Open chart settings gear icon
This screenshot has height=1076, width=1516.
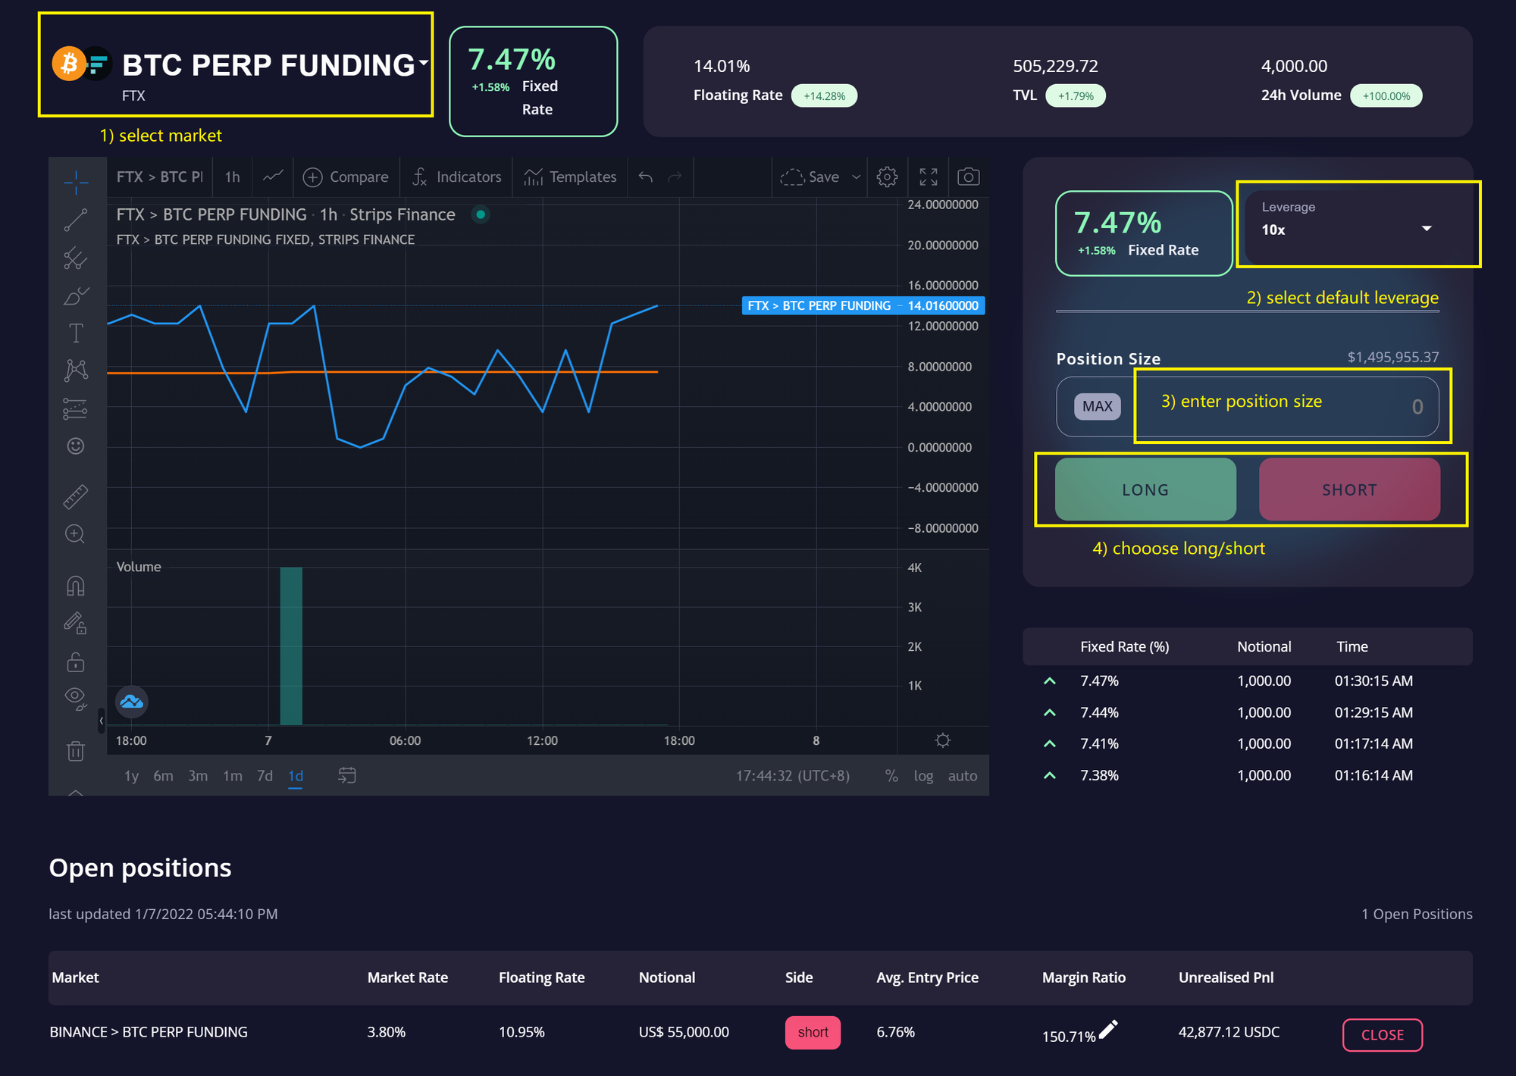(x=887, y=177)
